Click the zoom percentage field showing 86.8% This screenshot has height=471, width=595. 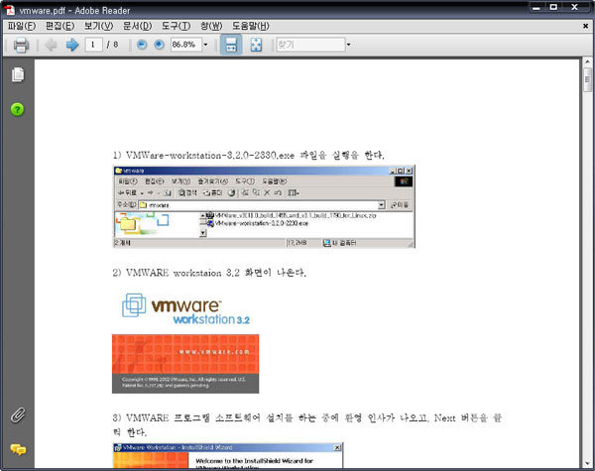point(186,45)
